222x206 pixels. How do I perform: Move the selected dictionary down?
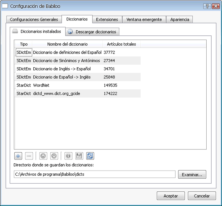point(54,156)
